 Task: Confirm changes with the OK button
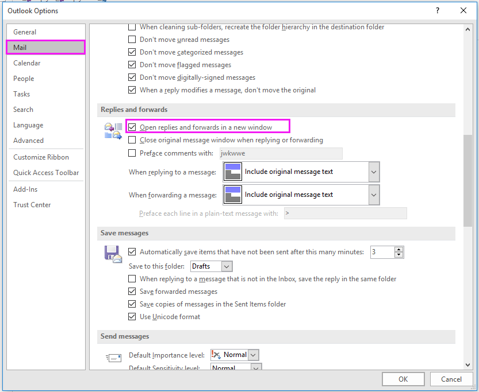(403, 379)
